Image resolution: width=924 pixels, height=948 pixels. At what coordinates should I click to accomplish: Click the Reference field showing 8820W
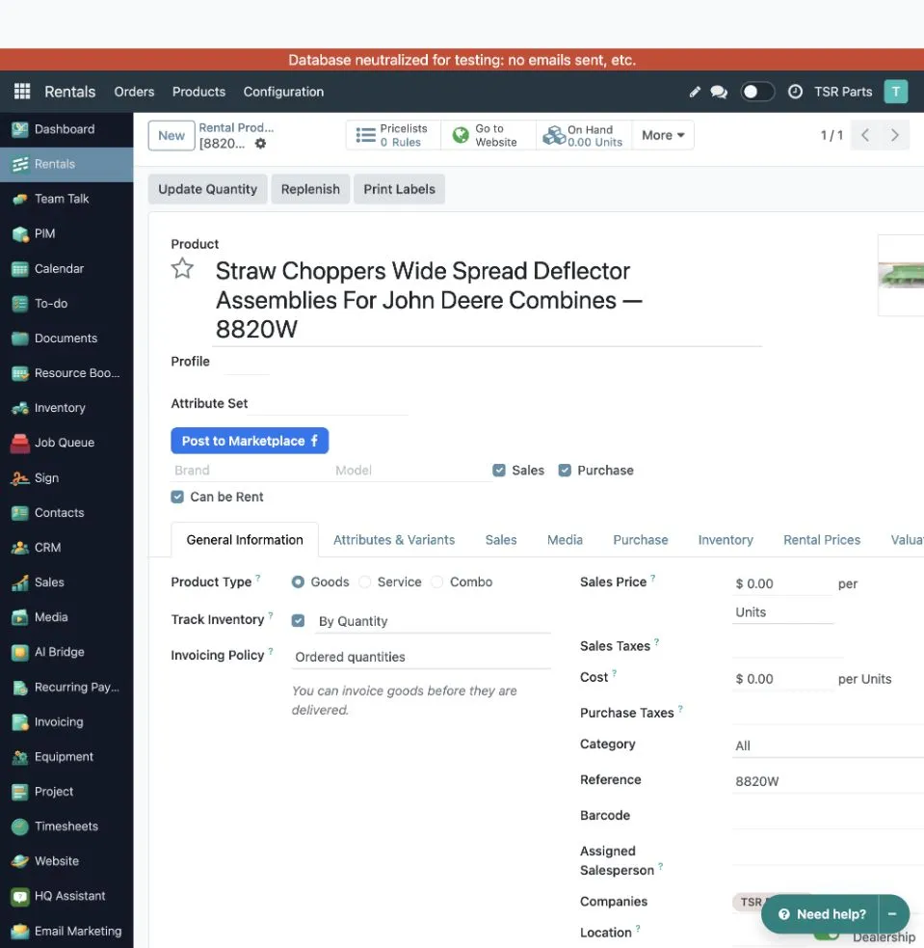pos(828,782)
